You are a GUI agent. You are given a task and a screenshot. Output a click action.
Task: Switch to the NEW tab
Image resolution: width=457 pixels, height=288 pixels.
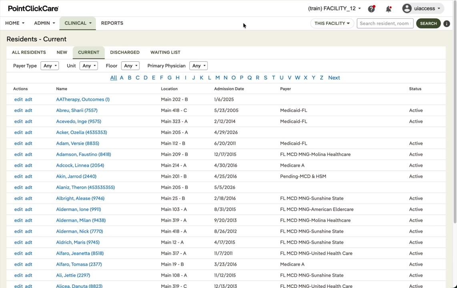(x=62, y=52)
